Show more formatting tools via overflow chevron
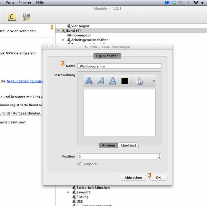207x206 pixels. point(154,81)
